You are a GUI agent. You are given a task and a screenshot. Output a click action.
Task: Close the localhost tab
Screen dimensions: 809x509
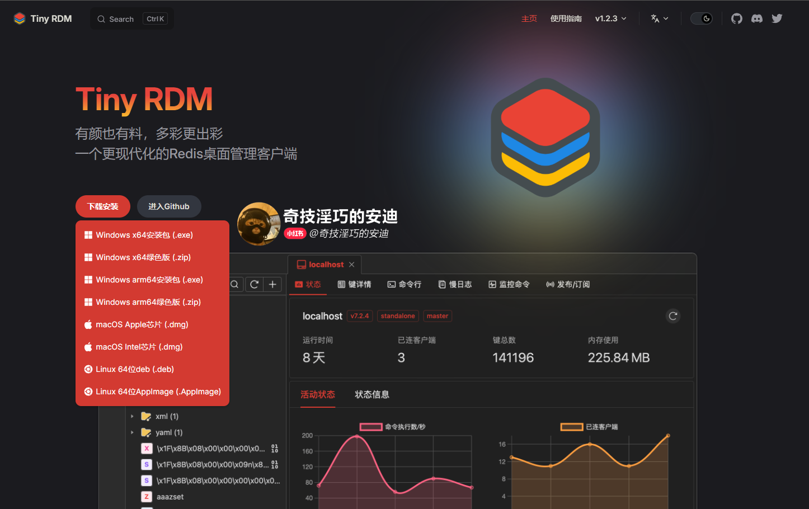[x=352, y=265]
